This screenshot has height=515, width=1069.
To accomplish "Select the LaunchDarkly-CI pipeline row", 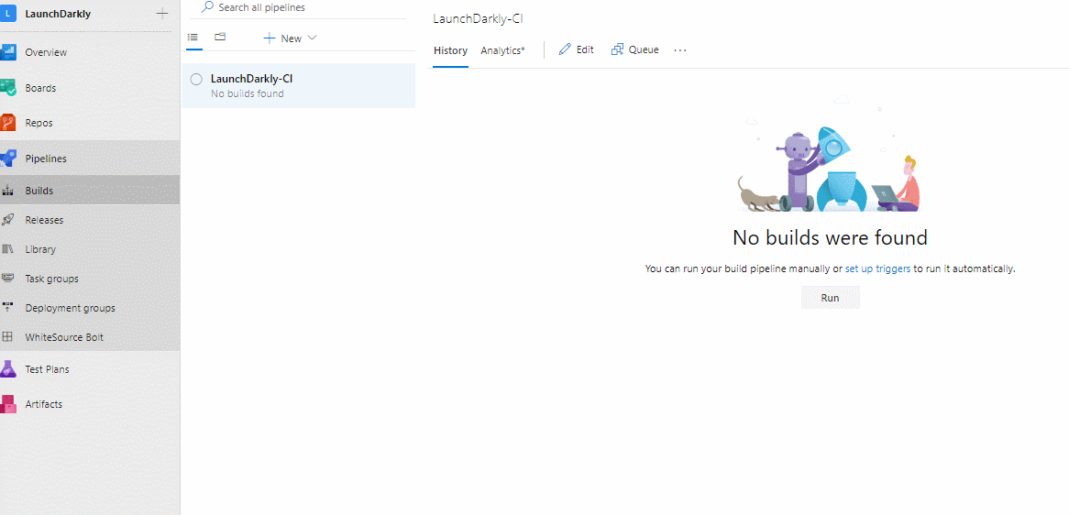I will 299,86.
